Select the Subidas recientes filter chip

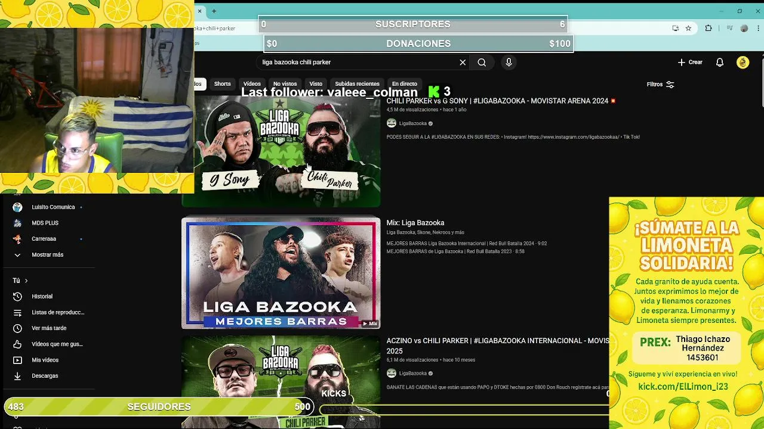pos(357,84)
